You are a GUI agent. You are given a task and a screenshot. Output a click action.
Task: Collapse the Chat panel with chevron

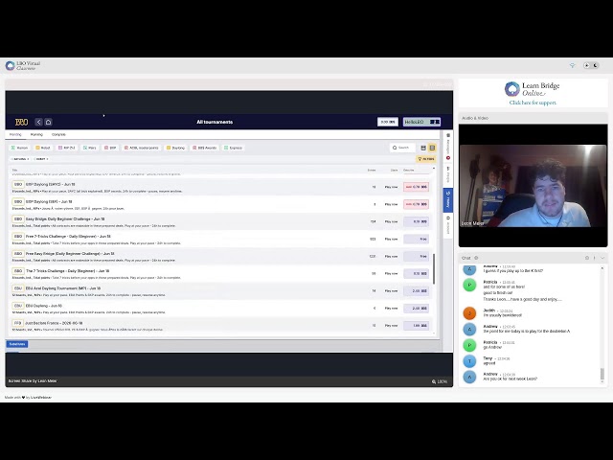tap(602, 258)
